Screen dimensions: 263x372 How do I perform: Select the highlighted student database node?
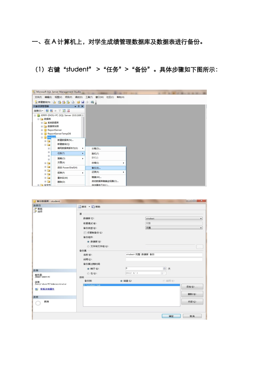pos(51,137)
